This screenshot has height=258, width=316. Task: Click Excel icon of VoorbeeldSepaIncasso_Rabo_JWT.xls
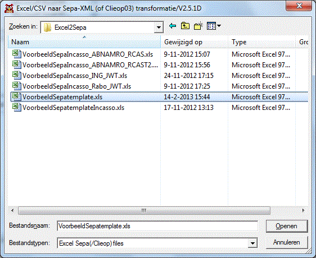click(x=16, y=86)
